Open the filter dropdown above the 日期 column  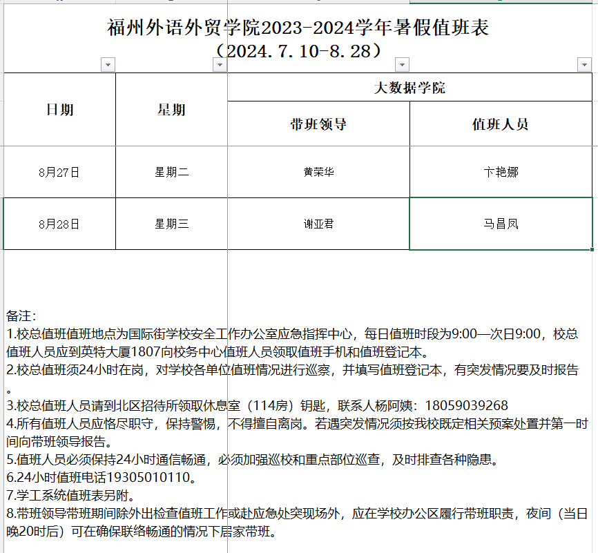point(108,65)
